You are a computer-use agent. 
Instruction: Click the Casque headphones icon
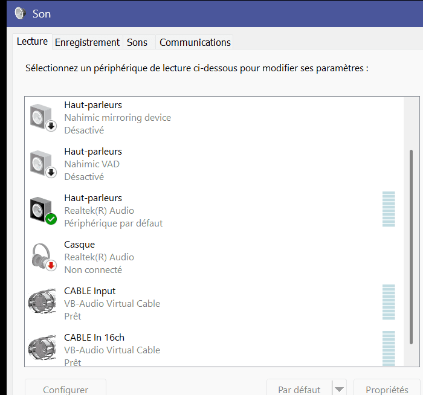(43, 257)
